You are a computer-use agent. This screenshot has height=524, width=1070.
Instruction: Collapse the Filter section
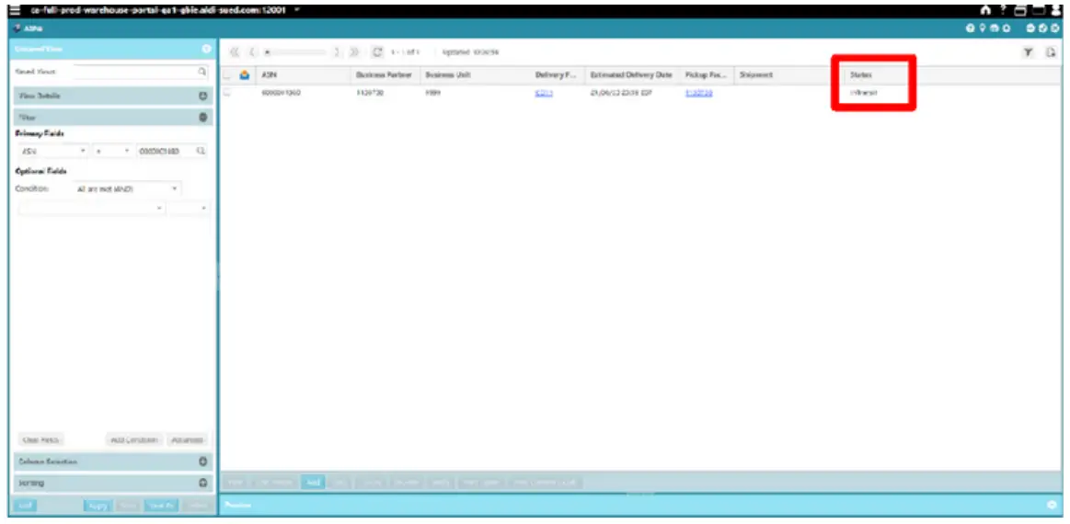pyautogui.click(x=202, y=118)
